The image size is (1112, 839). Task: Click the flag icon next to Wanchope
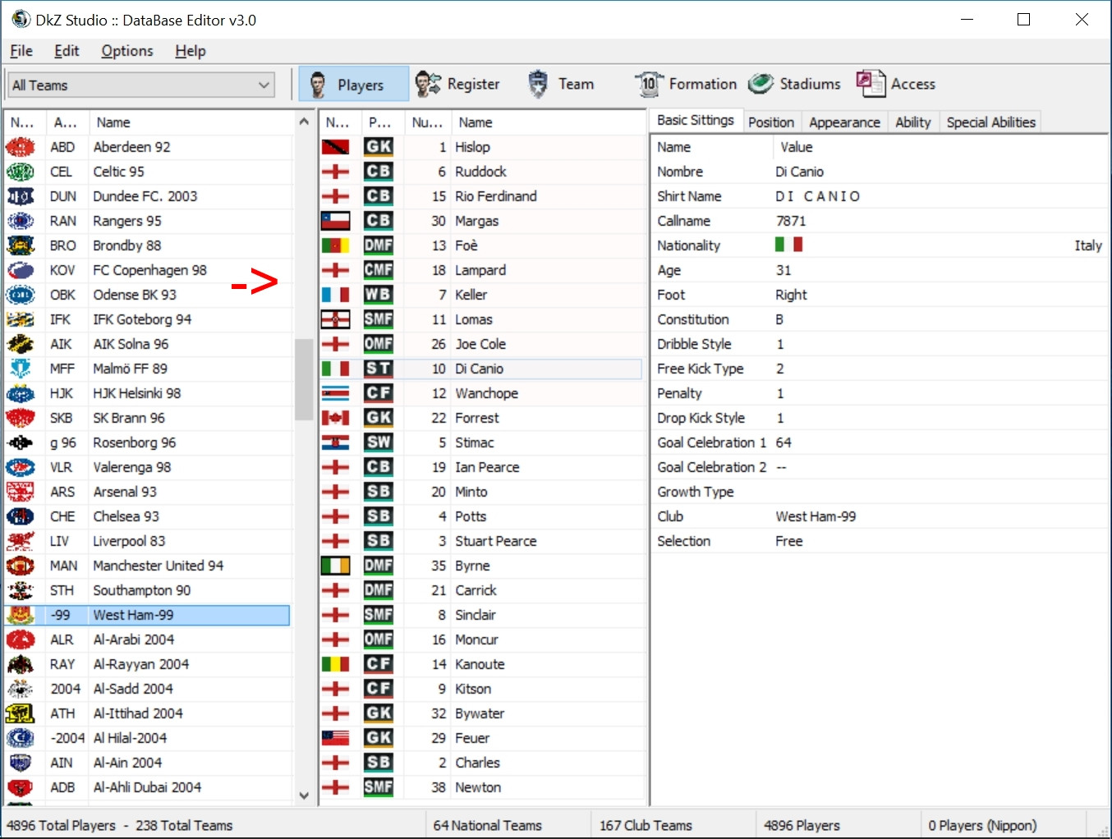click(x=335, y=393)
